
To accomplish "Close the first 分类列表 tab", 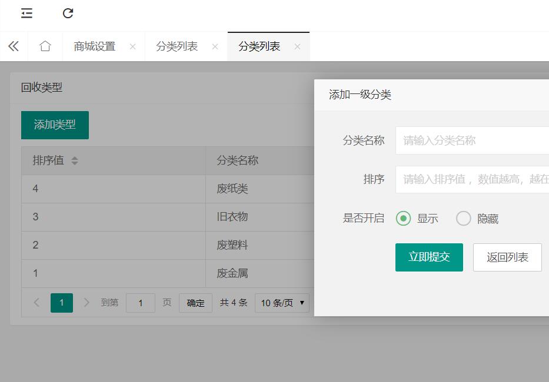I will point(215,46).
